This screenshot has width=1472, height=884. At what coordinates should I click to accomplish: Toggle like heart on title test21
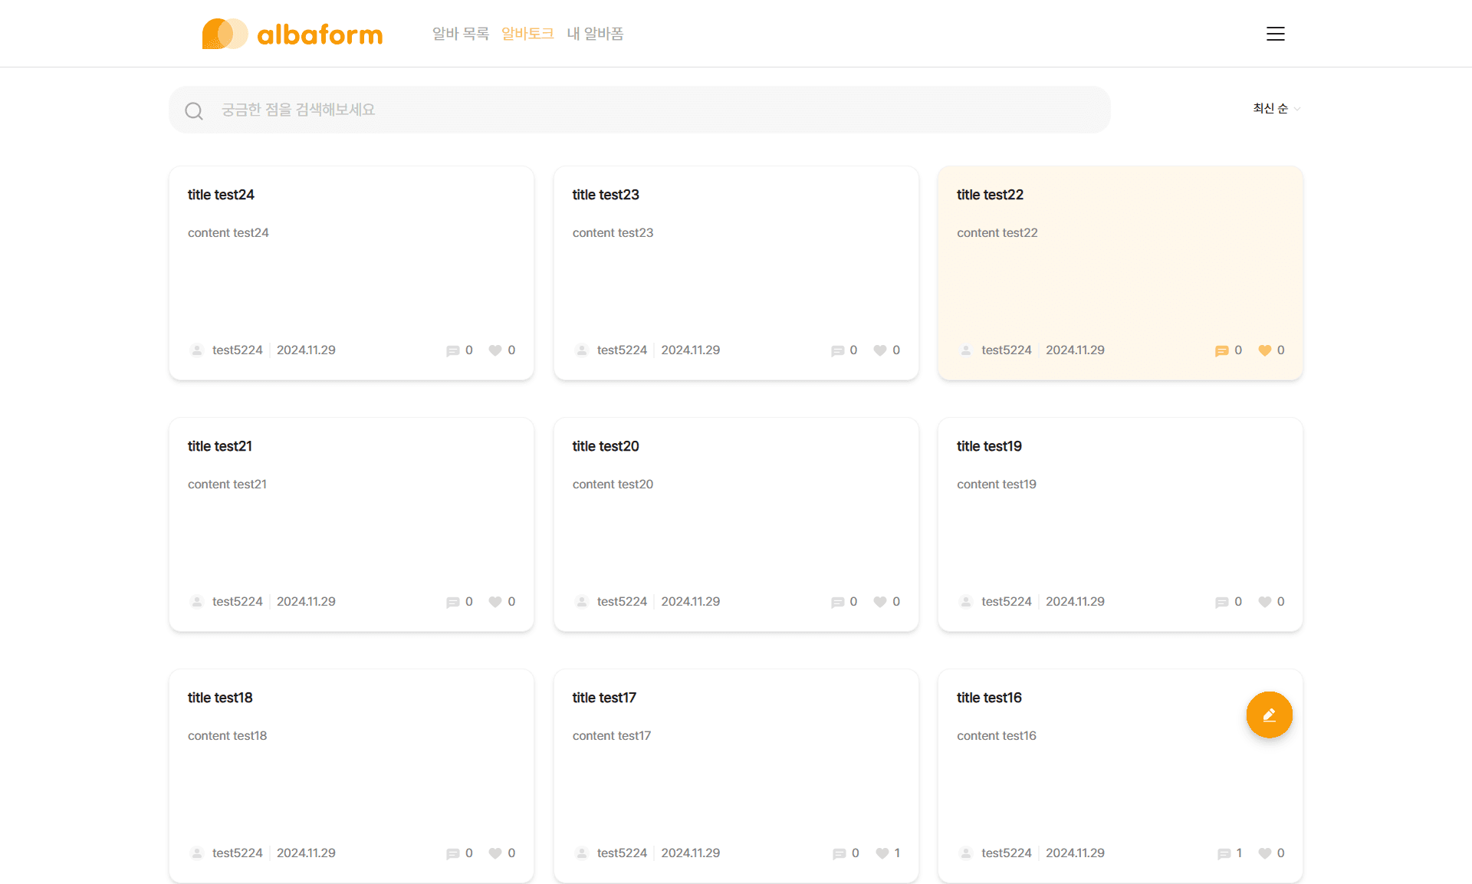(x=495, y=602)
